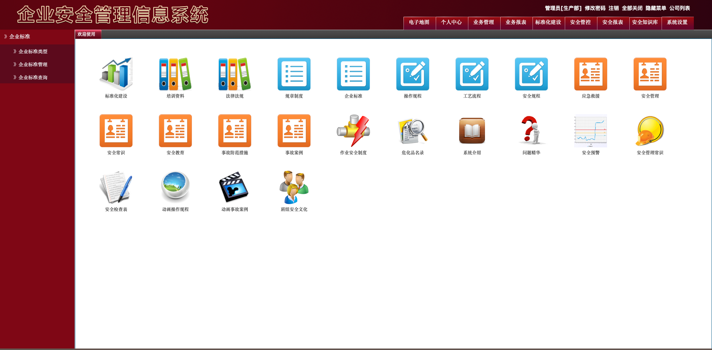The height and width of the screenshot is (350, 712).
Task: Select 企业标准查询 in the sidebar
Action: (x=33, y=77)
